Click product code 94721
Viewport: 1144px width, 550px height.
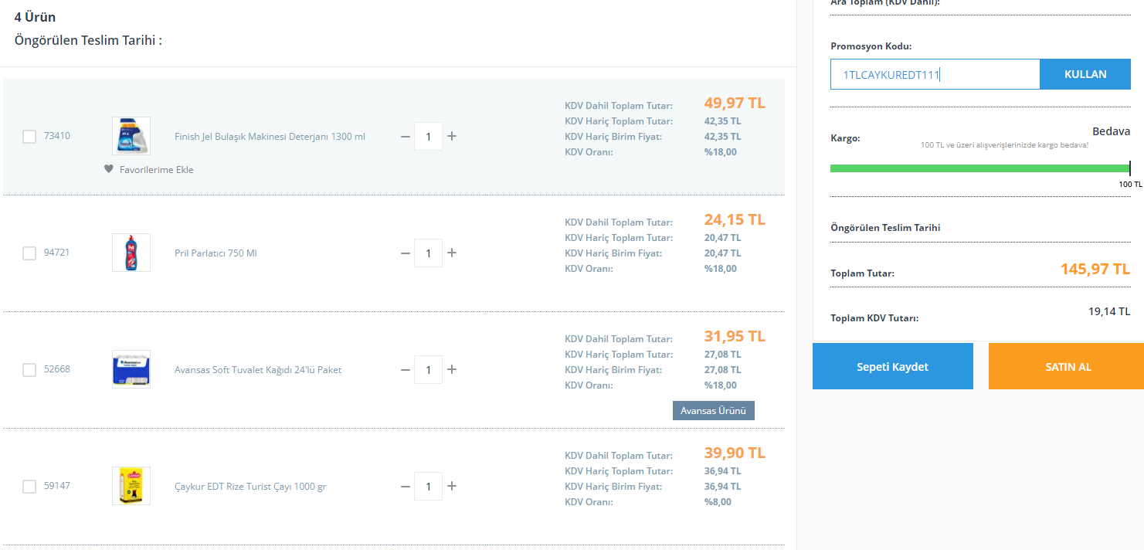[57, 253]
